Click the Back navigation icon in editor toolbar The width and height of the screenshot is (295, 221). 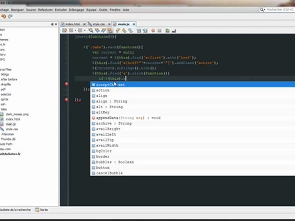click(71, 30)
